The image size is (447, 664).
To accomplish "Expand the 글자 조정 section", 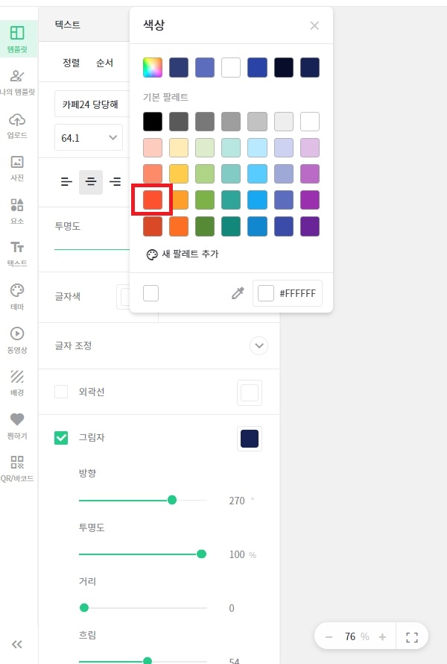I will [x=259, y=345].
